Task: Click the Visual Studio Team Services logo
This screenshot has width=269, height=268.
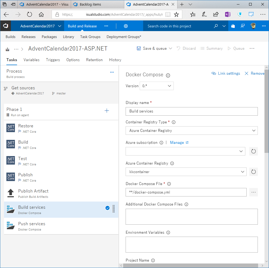Action: 6,26
